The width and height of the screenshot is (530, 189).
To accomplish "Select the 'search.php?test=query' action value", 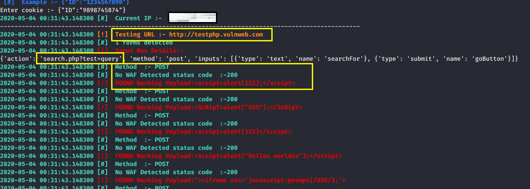I will tap(81, 59).
